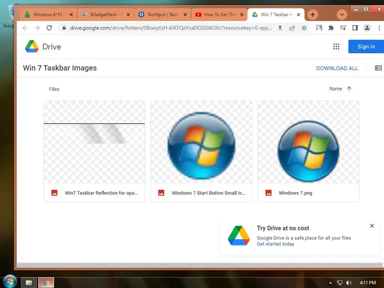Click the 4:11 PM taskbar clock
This screenshot has width=384, height=288.
pyautogui.click(x=367, y=283)
